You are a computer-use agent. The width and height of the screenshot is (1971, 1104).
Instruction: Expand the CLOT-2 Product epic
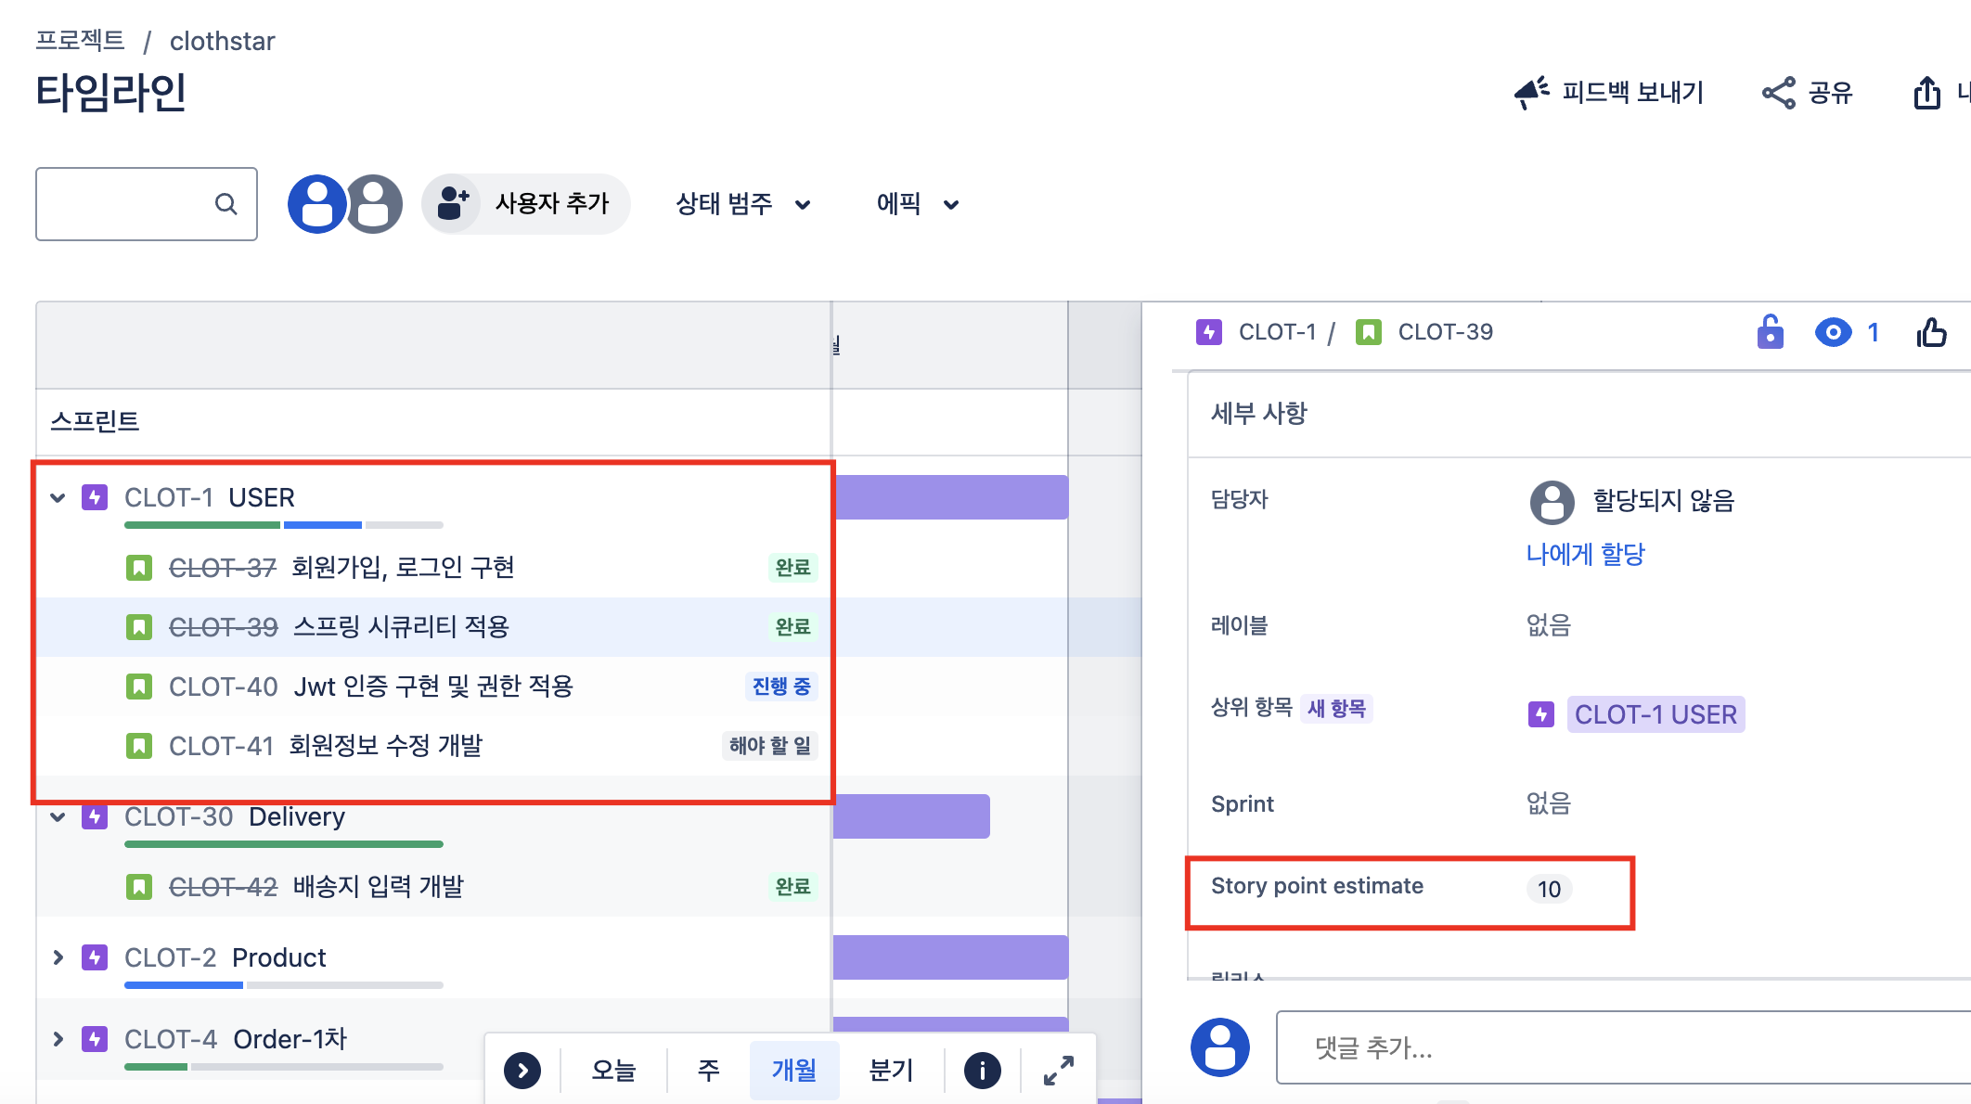(58, 957)
